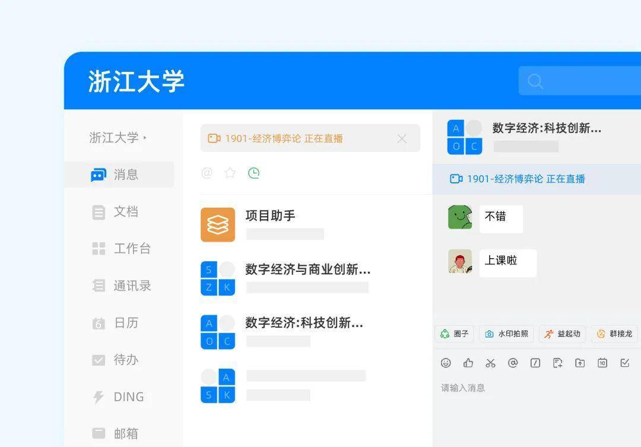This screenshot has width=641, height=447.
Task: Click the search magnifier icon
Action: 535,81
